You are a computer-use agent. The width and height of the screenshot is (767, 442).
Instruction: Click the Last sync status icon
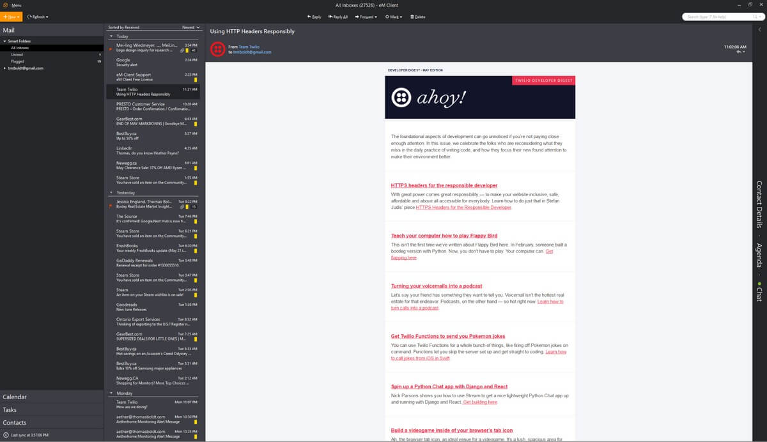tap(5, 435)
